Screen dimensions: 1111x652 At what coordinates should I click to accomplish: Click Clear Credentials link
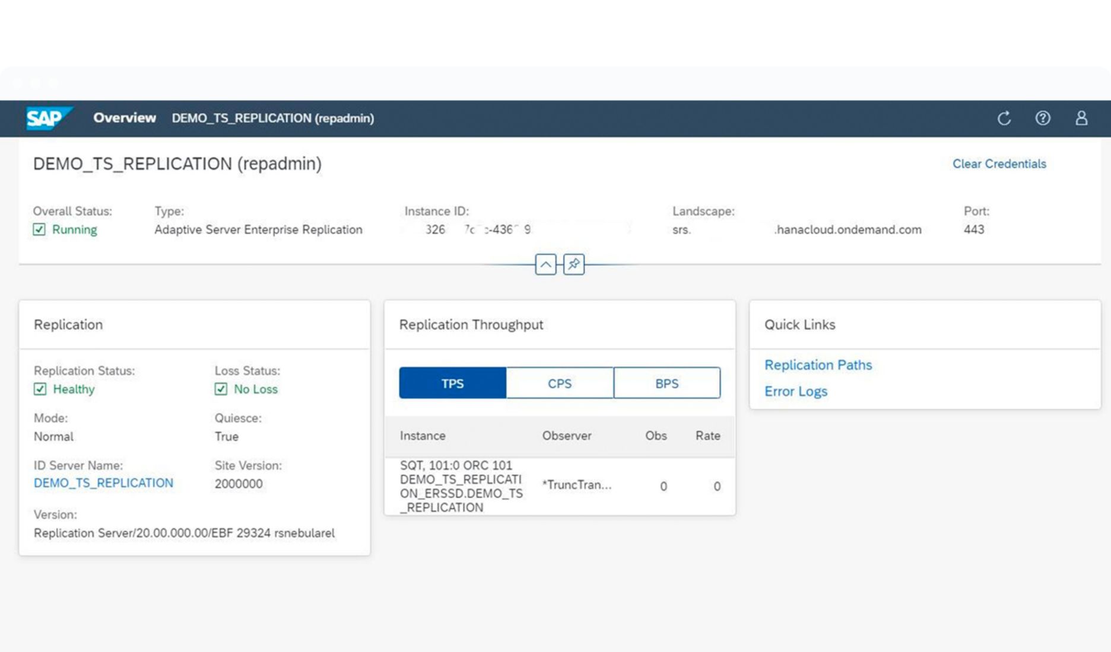click(999, 164)
